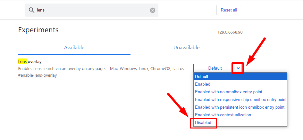Pick Enabled with responsive chip omnibox entry point
Viewport: 303px width, 140px height.
(240, 99)
